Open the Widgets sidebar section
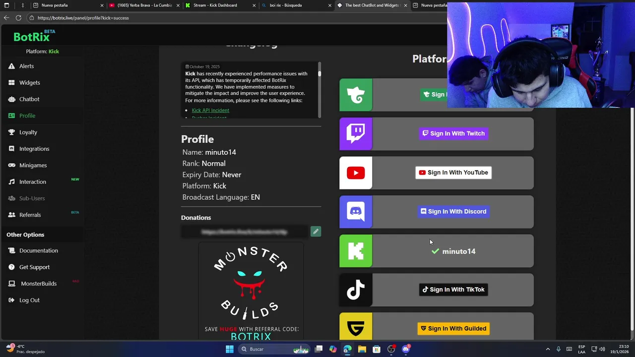635x357 pixels. (x=29, y=82)
